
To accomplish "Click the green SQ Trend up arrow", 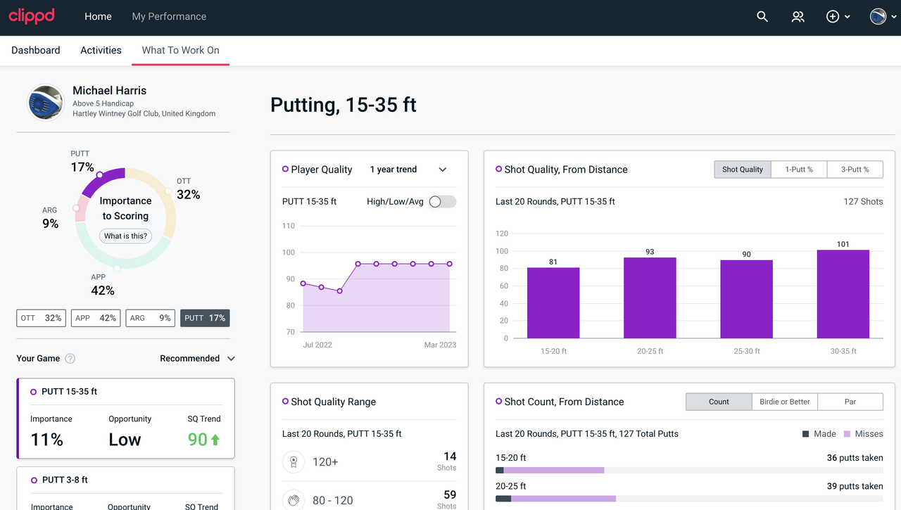I will click(x=215, y=440).
